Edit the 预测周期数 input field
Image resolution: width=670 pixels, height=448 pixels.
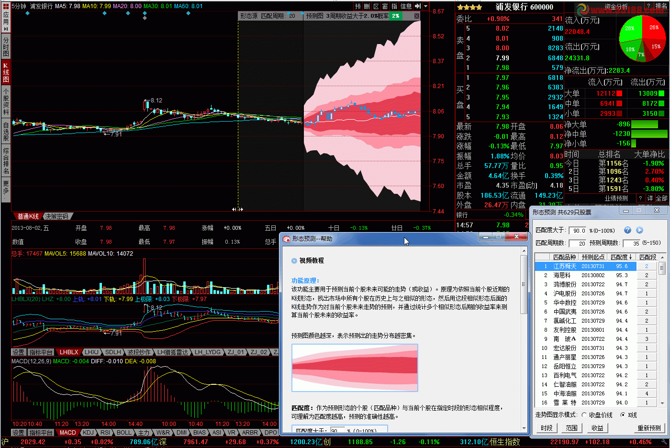632,243
